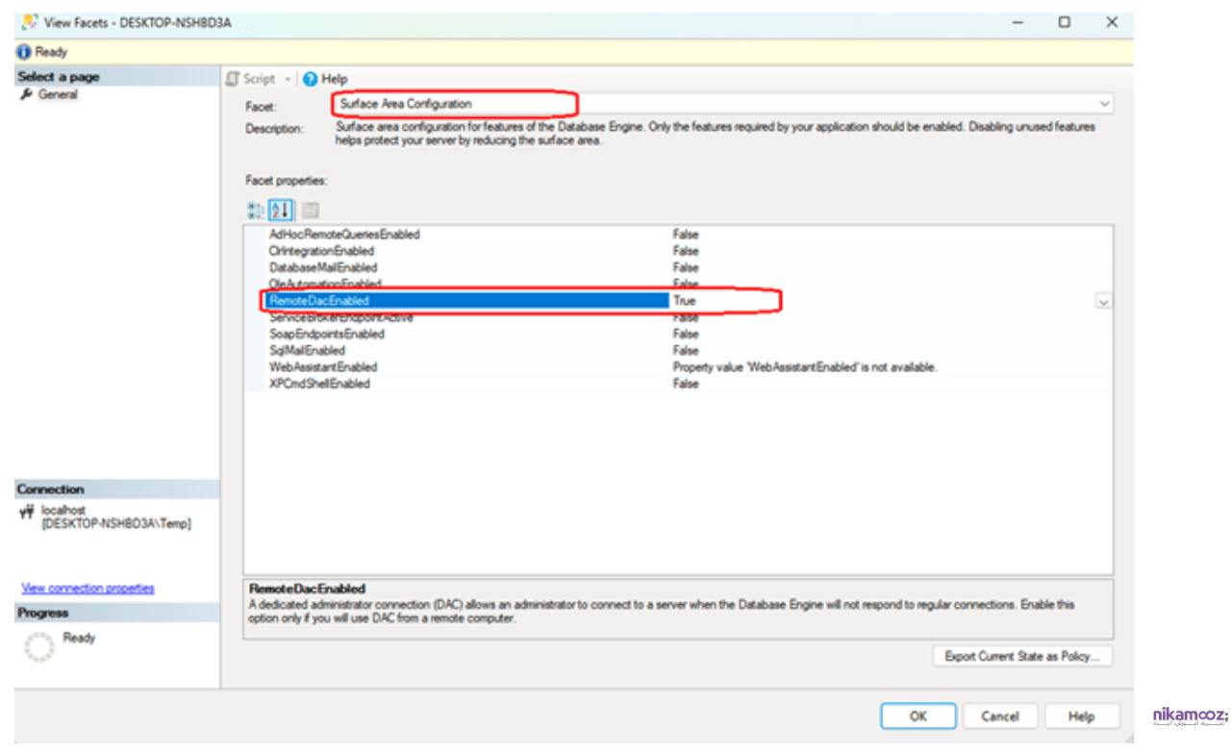The width and height of the screenshot is (1232, 754).
Task: Open Help via the blue question icon
Action: point(310,79)
